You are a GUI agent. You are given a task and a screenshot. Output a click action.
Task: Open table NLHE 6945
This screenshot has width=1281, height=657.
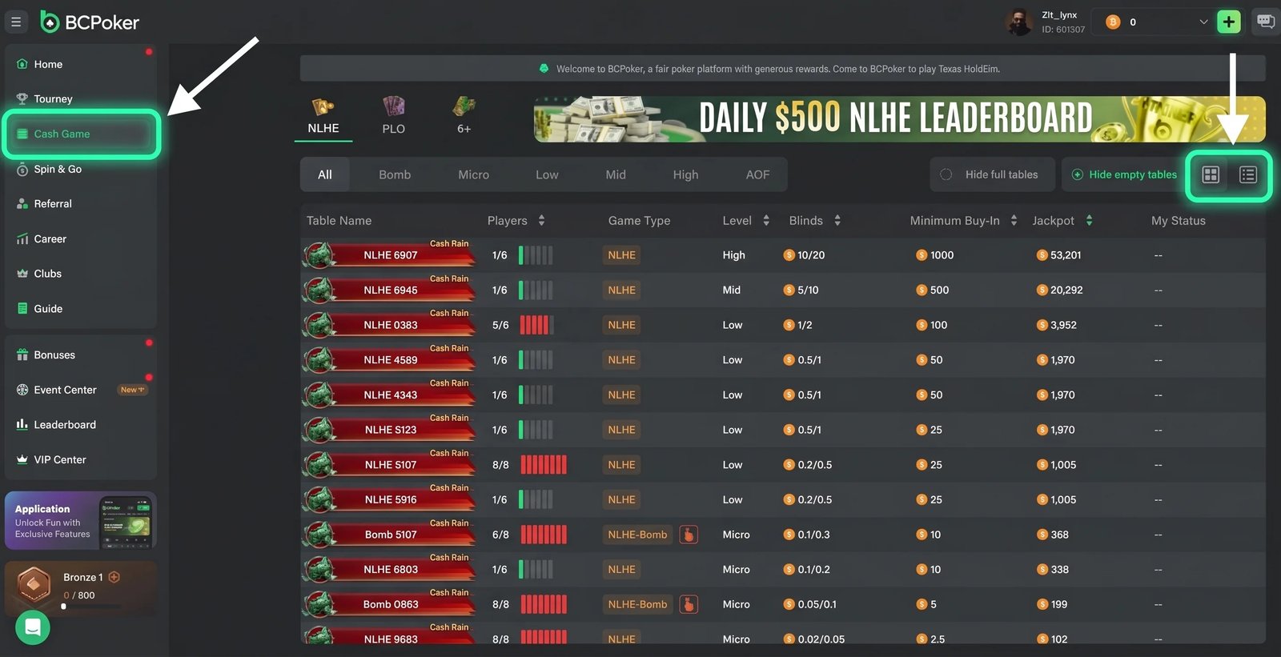783,290
